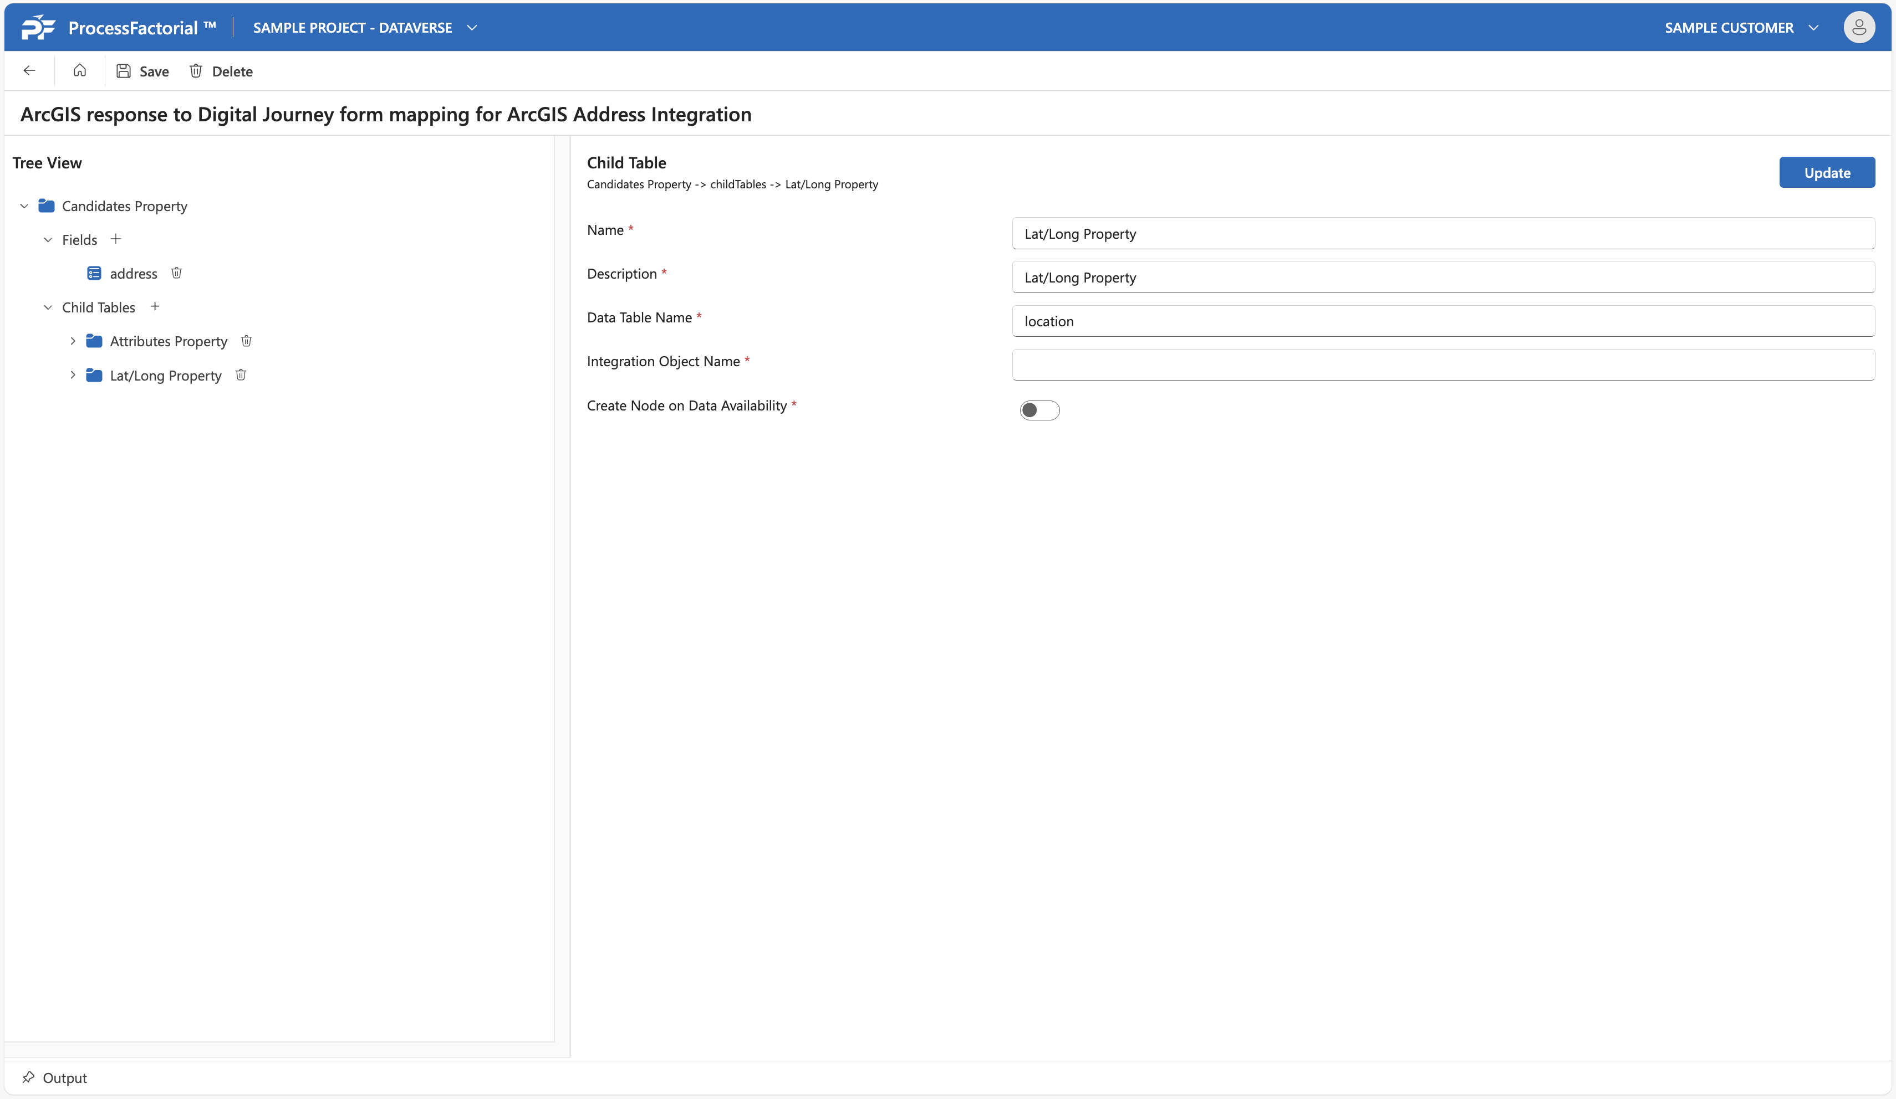1896x1099 pixels.
Task: Expand the Attributes Property node
Action: pos(73,341)
